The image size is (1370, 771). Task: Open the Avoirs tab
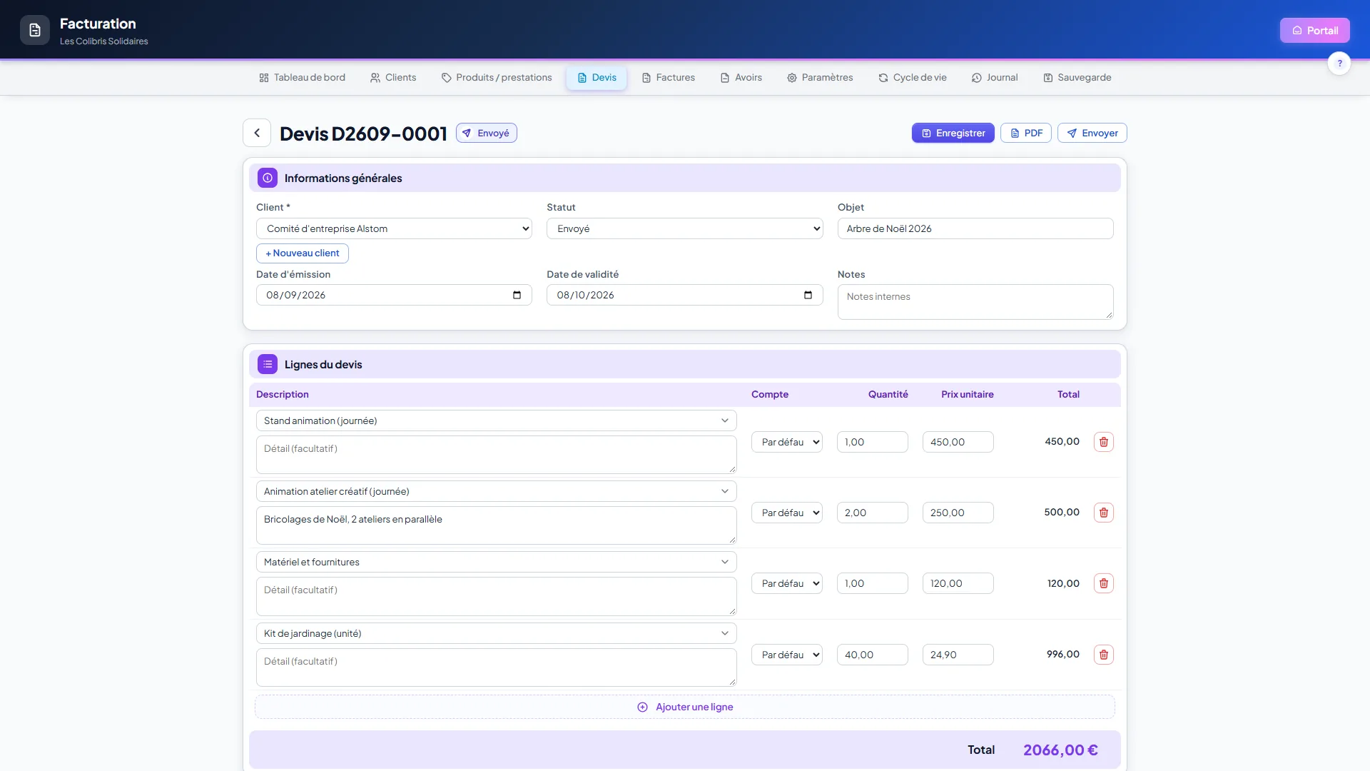pyautogui.click(x=741, y=78)
